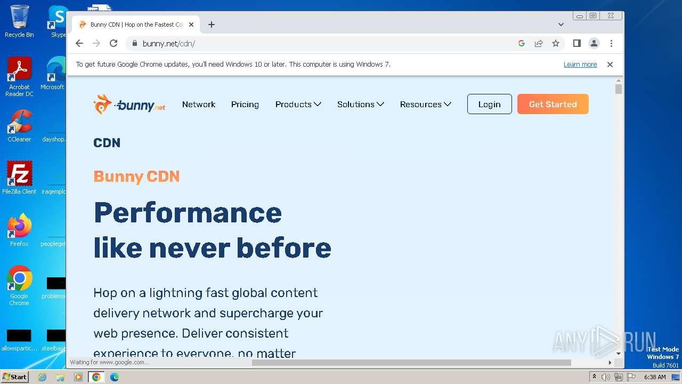
Task: Show hidden system tray icons
Action: tap(594, 377)
